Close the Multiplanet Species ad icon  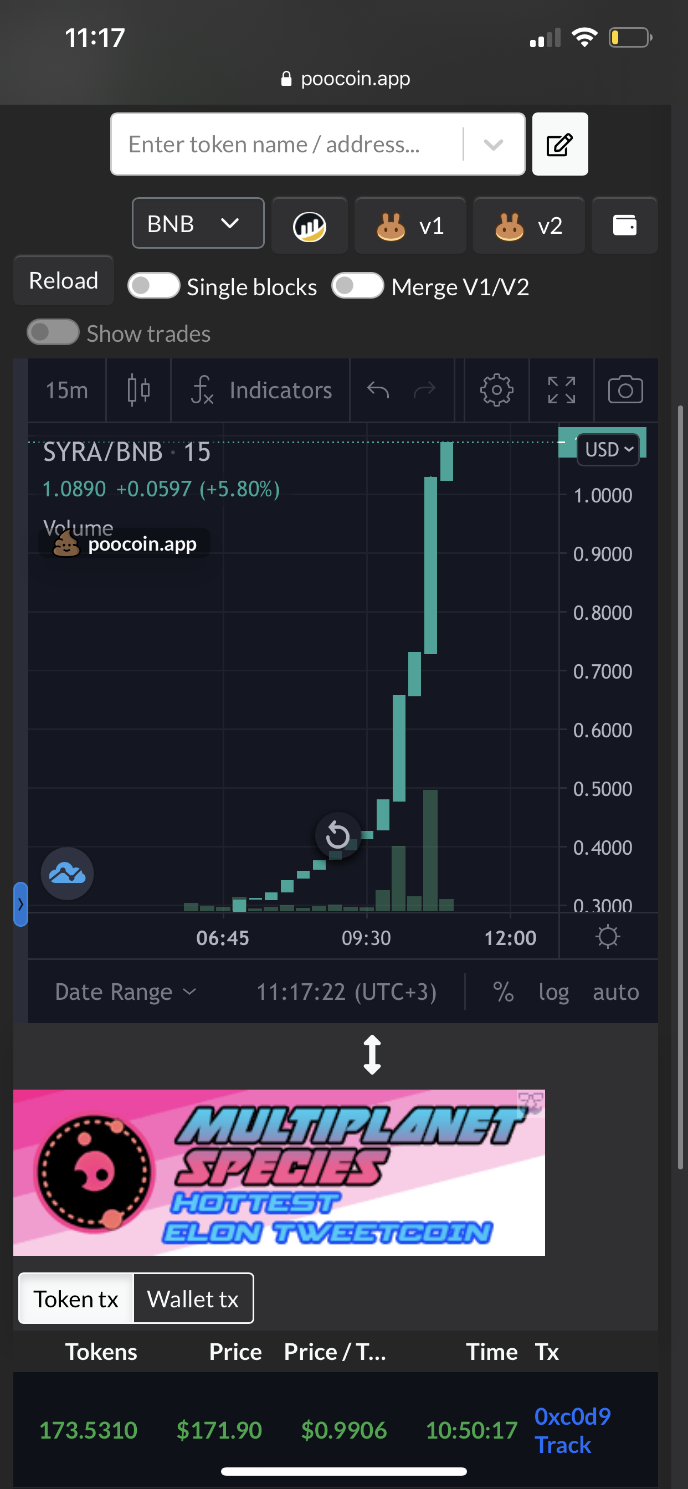coord(531,1103)
